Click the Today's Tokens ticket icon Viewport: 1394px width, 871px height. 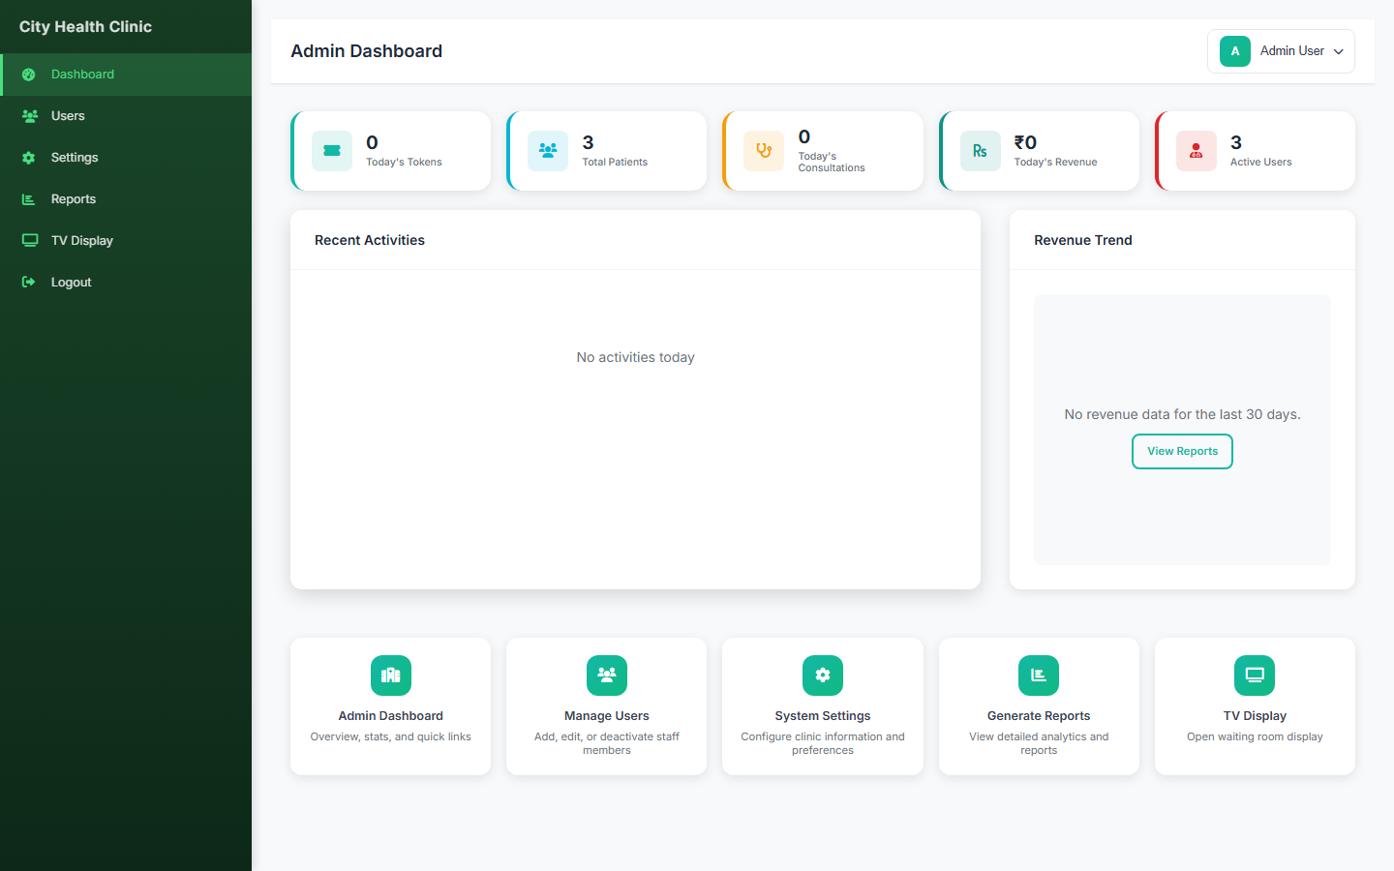point(332,151)
